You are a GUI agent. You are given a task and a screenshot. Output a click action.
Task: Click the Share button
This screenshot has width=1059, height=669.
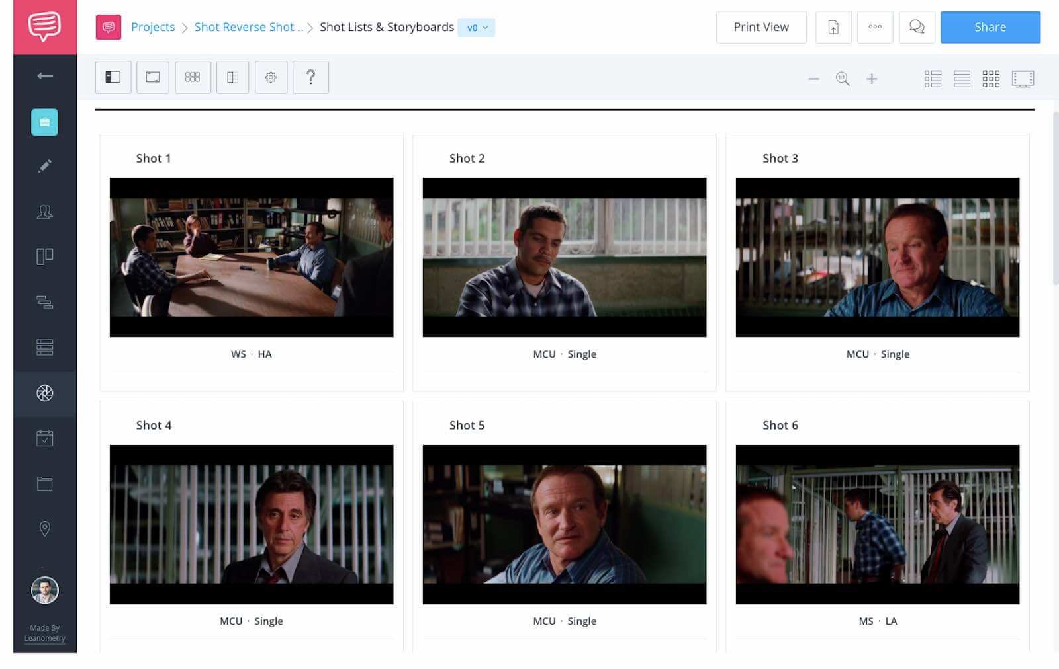(990, 27)
